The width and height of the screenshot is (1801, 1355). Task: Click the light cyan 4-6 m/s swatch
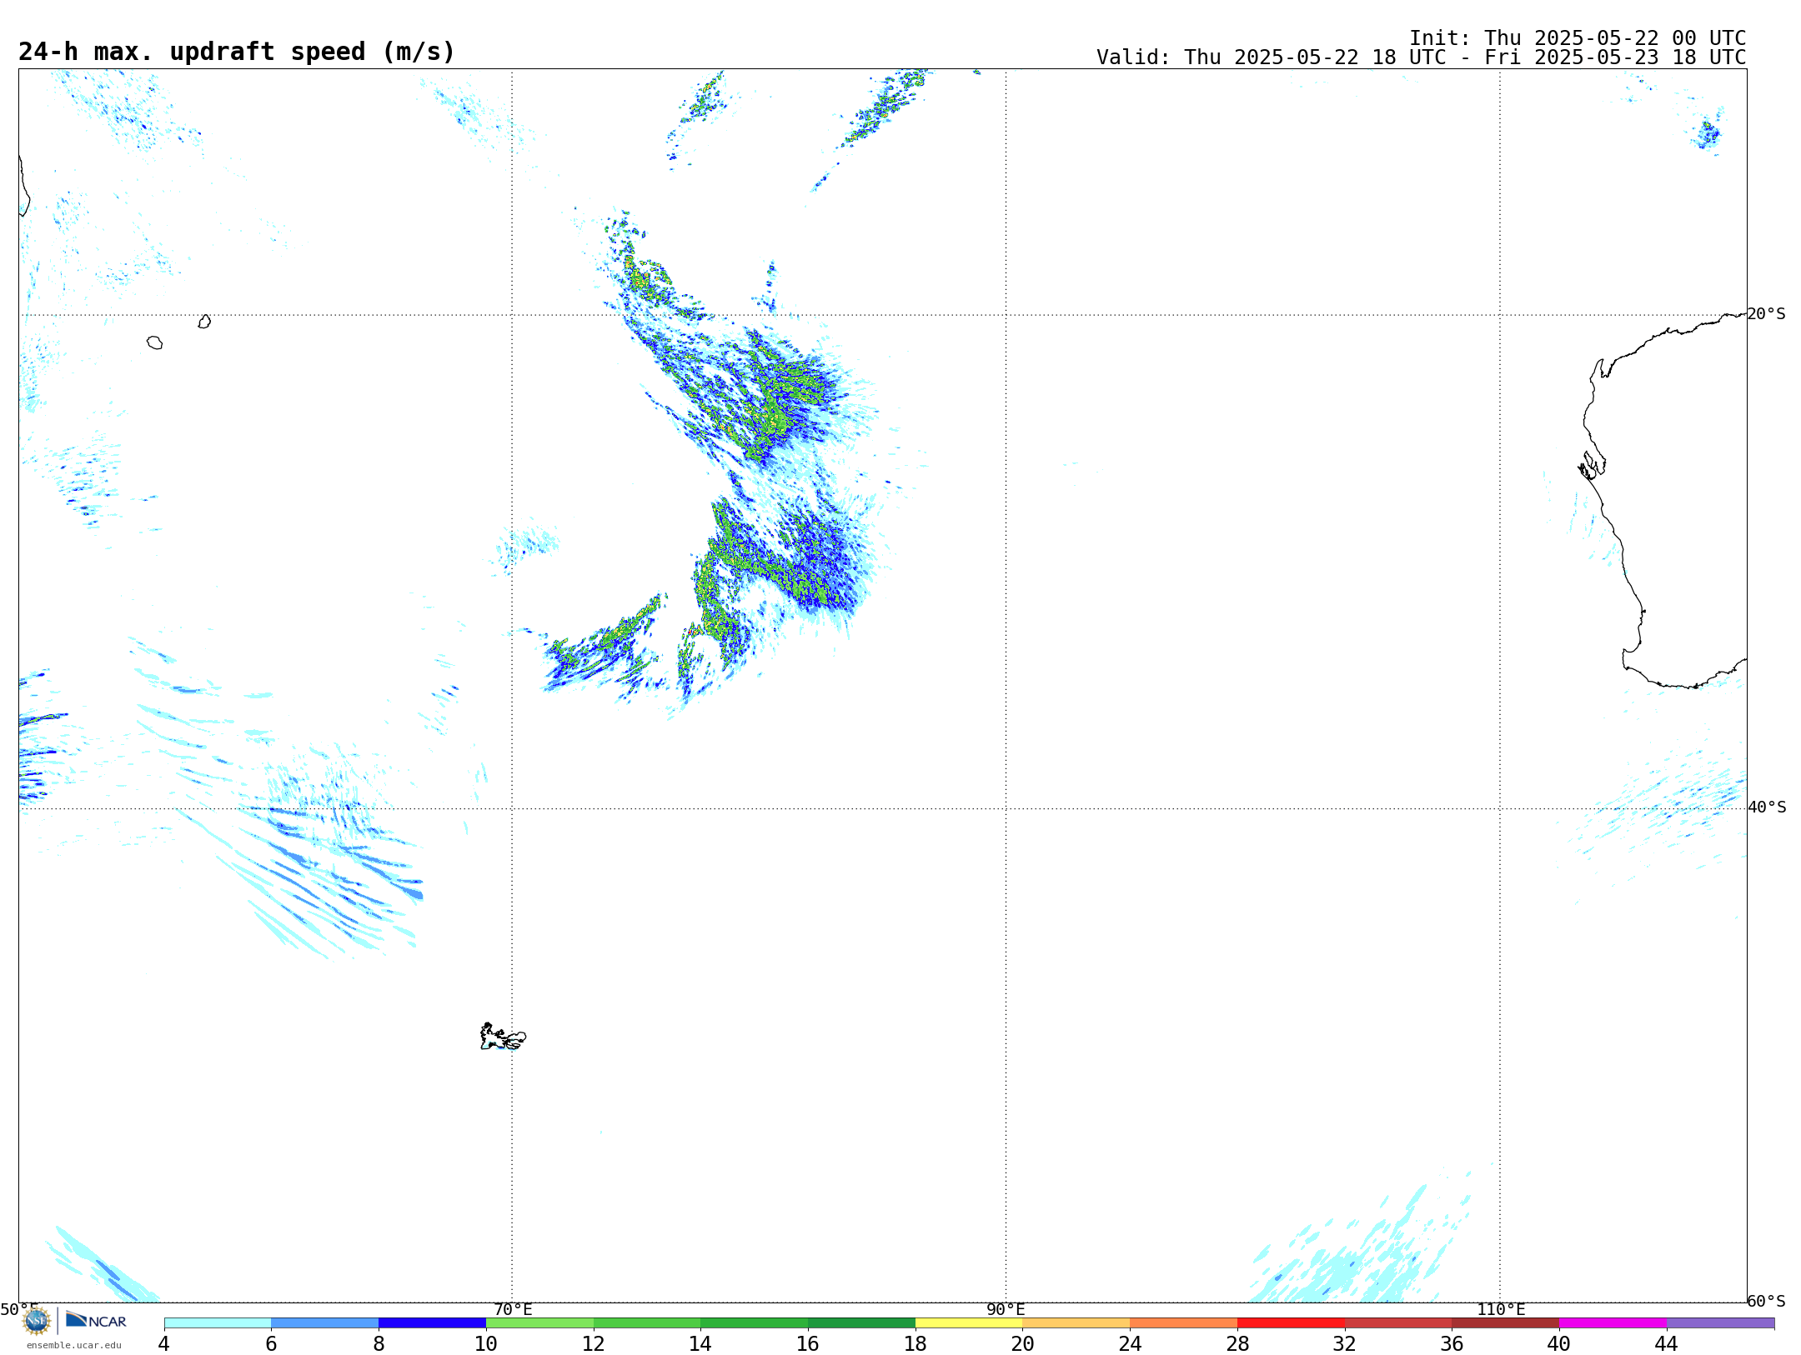click(218, 1323)
